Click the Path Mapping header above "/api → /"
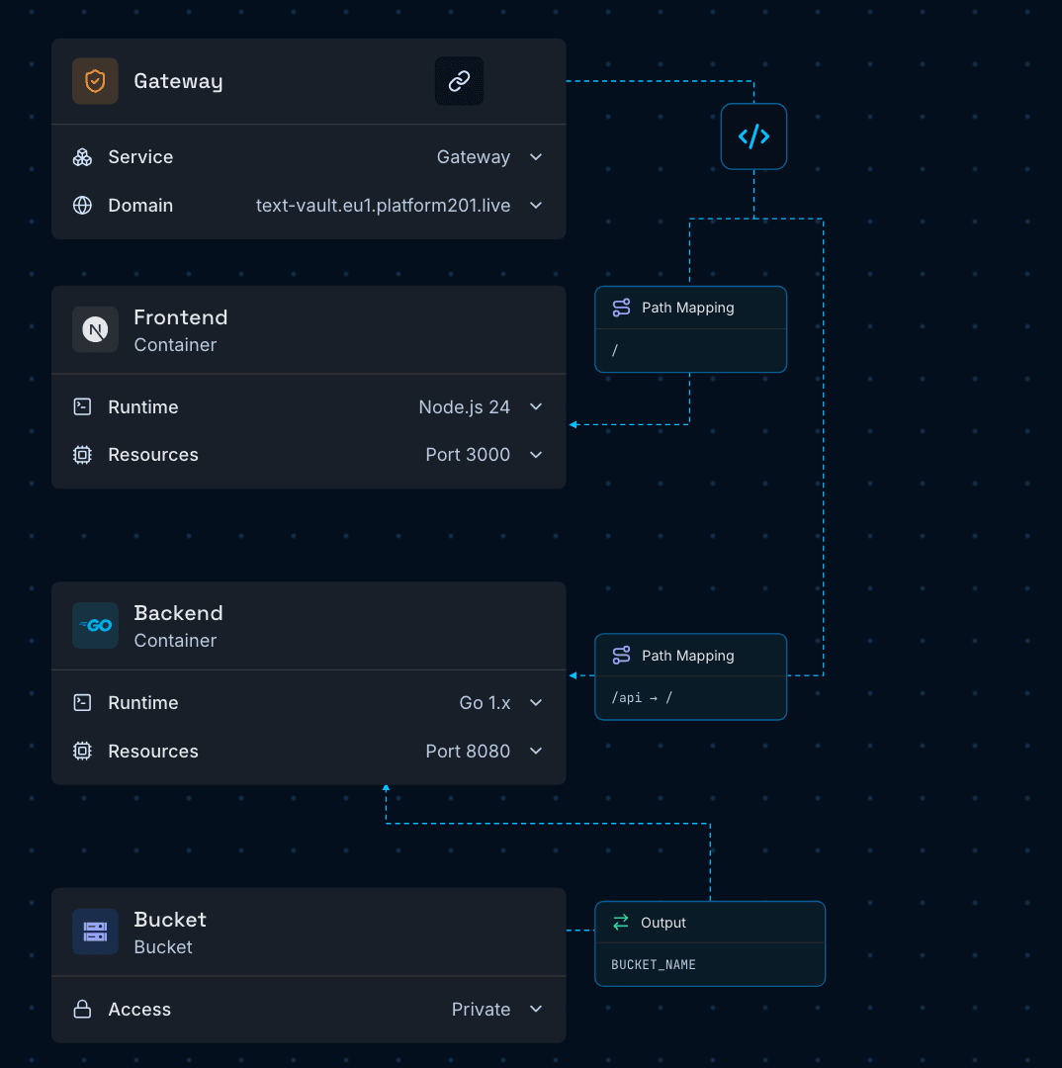The width and height of the screenshot is (1062, 1068). (691, 656)
